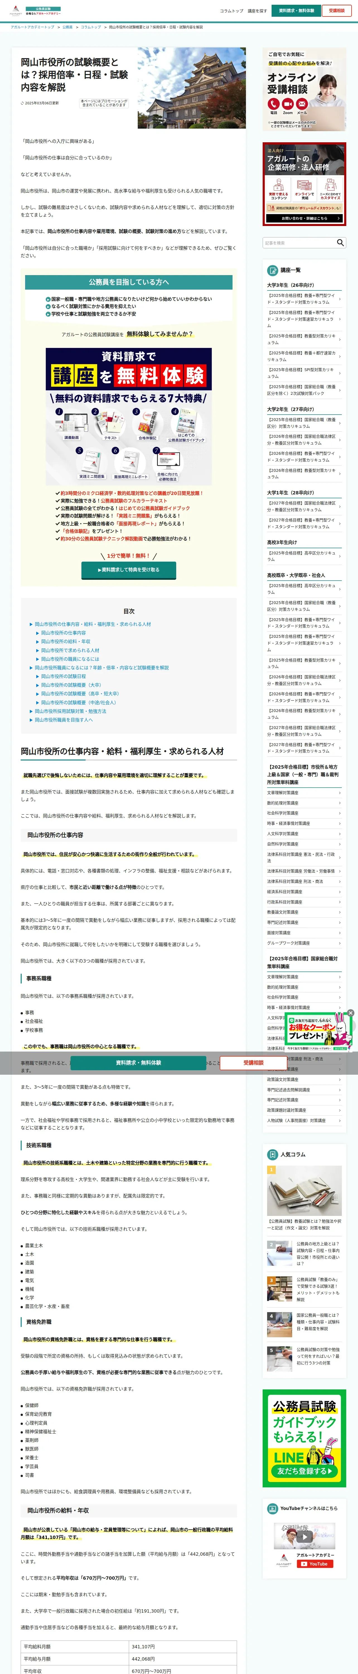The image size is (358, 1674).
Task: Click arrow next to 岡山市役所の職員になるには in contents
Action: [38, 659]
